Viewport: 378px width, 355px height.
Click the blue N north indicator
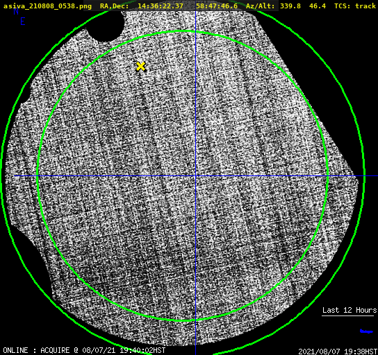[16, 11]
